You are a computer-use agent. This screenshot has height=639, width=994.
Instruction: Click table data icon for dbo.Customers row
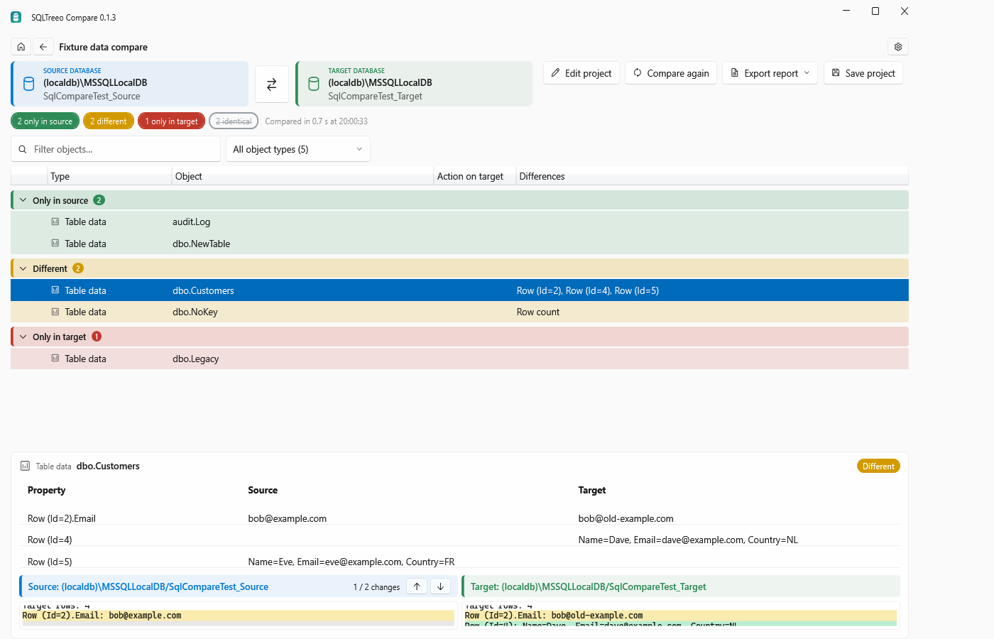click(x=55, y=290)
